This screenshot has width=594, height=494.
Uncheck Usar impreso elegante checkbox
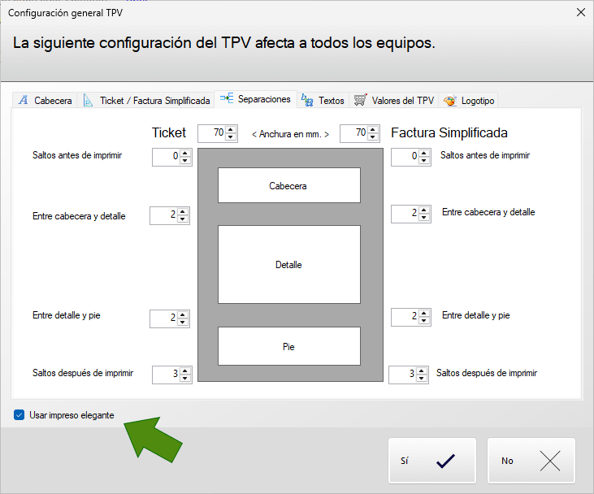point(19,415)
